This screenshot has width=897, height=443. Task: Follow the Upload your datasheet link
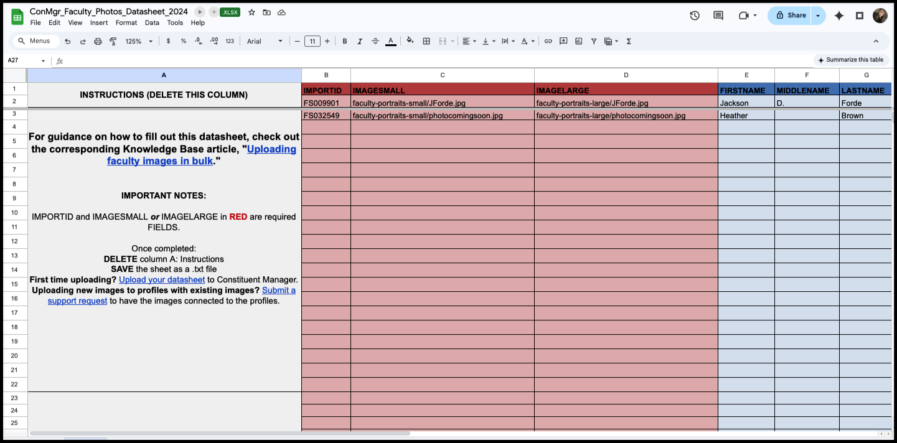click(x=162, y=280)
